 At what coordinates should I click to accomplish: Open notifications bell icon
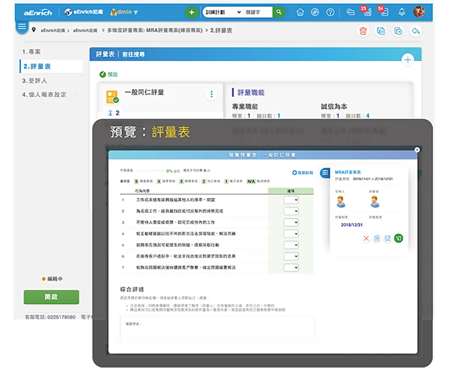pyautogui.click(x=402, y=12)
